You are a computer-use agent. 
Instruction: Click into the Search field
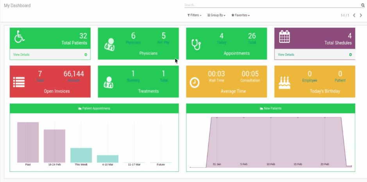point(272,5)
